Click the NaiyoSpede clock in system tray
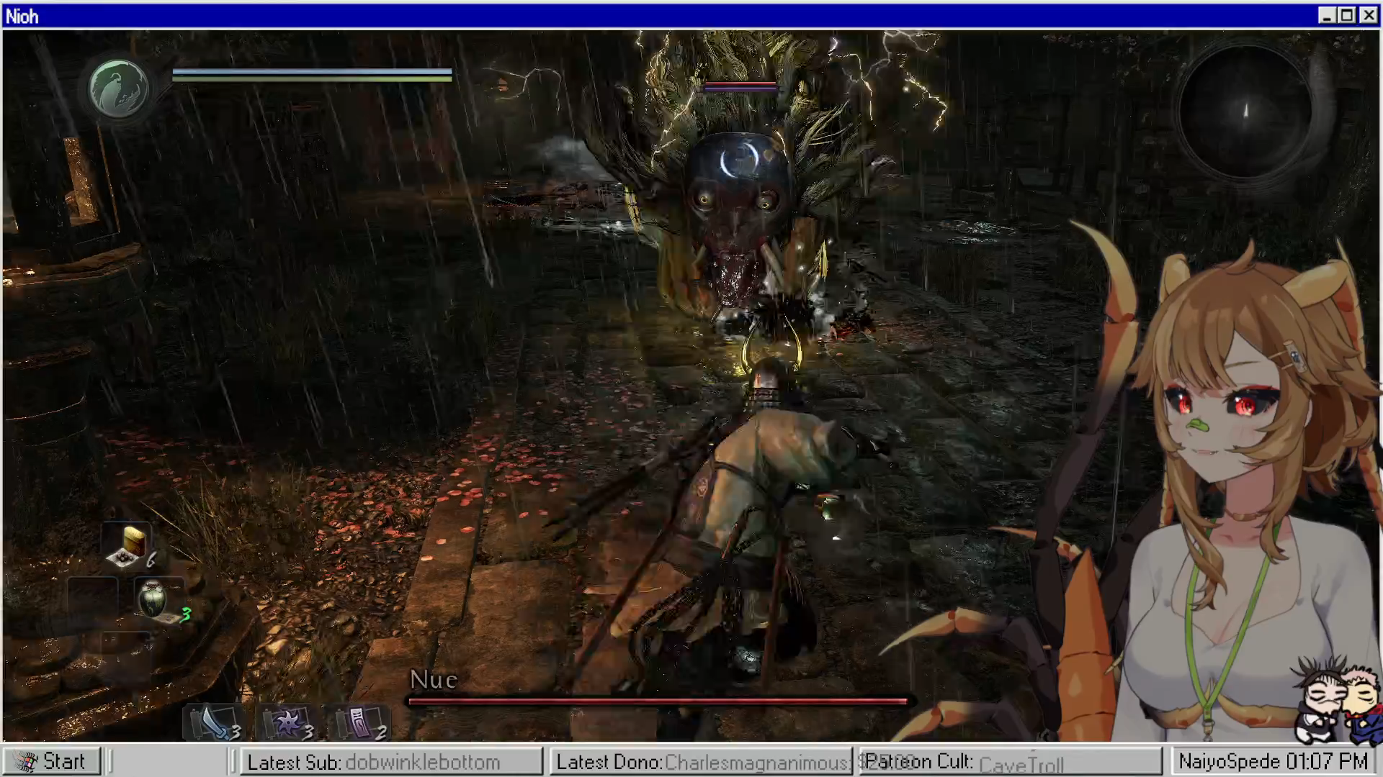The width and height of the screenshot is (1383, 777). tap(1273, 761)
